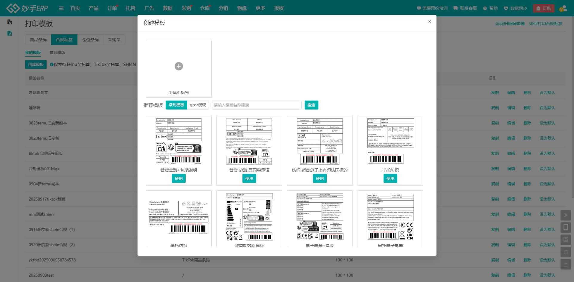574x282 pixels.
Task: Toggle the sidebar menu collapse icon
Action: click(61, 8)
